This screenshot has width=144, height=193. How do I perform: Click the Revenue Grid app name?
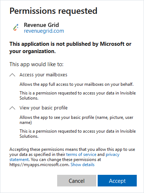click(41, 25)
